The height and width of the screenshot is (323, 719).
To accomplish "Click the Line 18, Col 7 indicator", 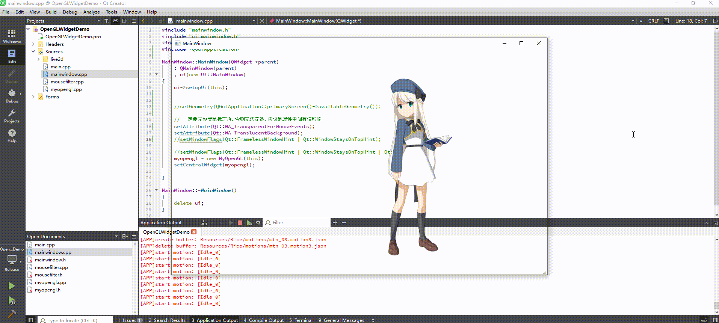I will [691, 21].
